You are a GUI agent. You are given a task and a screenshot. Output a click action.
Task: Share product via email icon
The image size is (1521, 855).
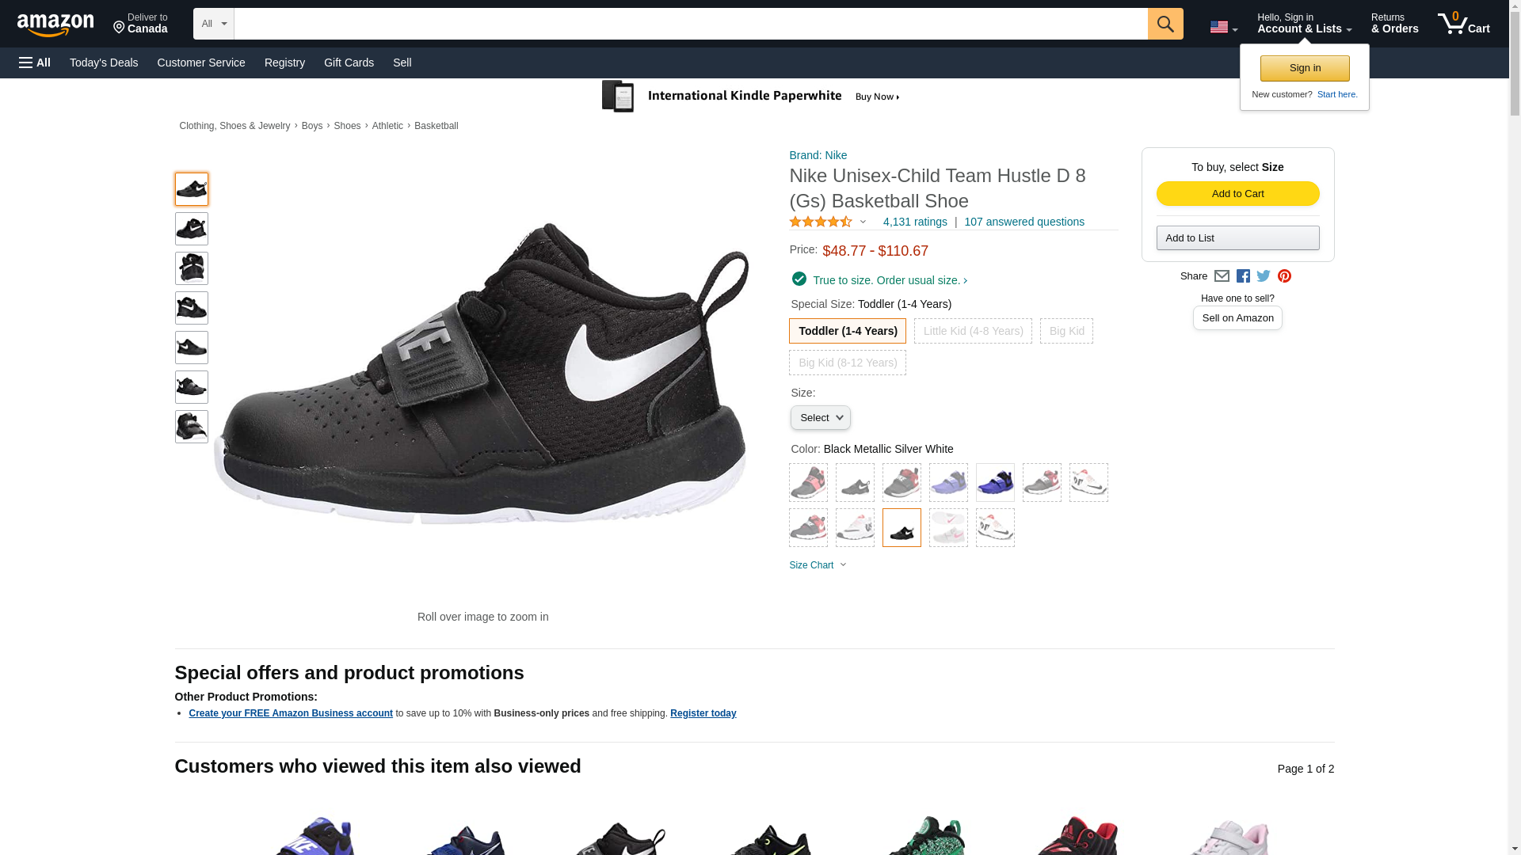[x=1222, y=276]
